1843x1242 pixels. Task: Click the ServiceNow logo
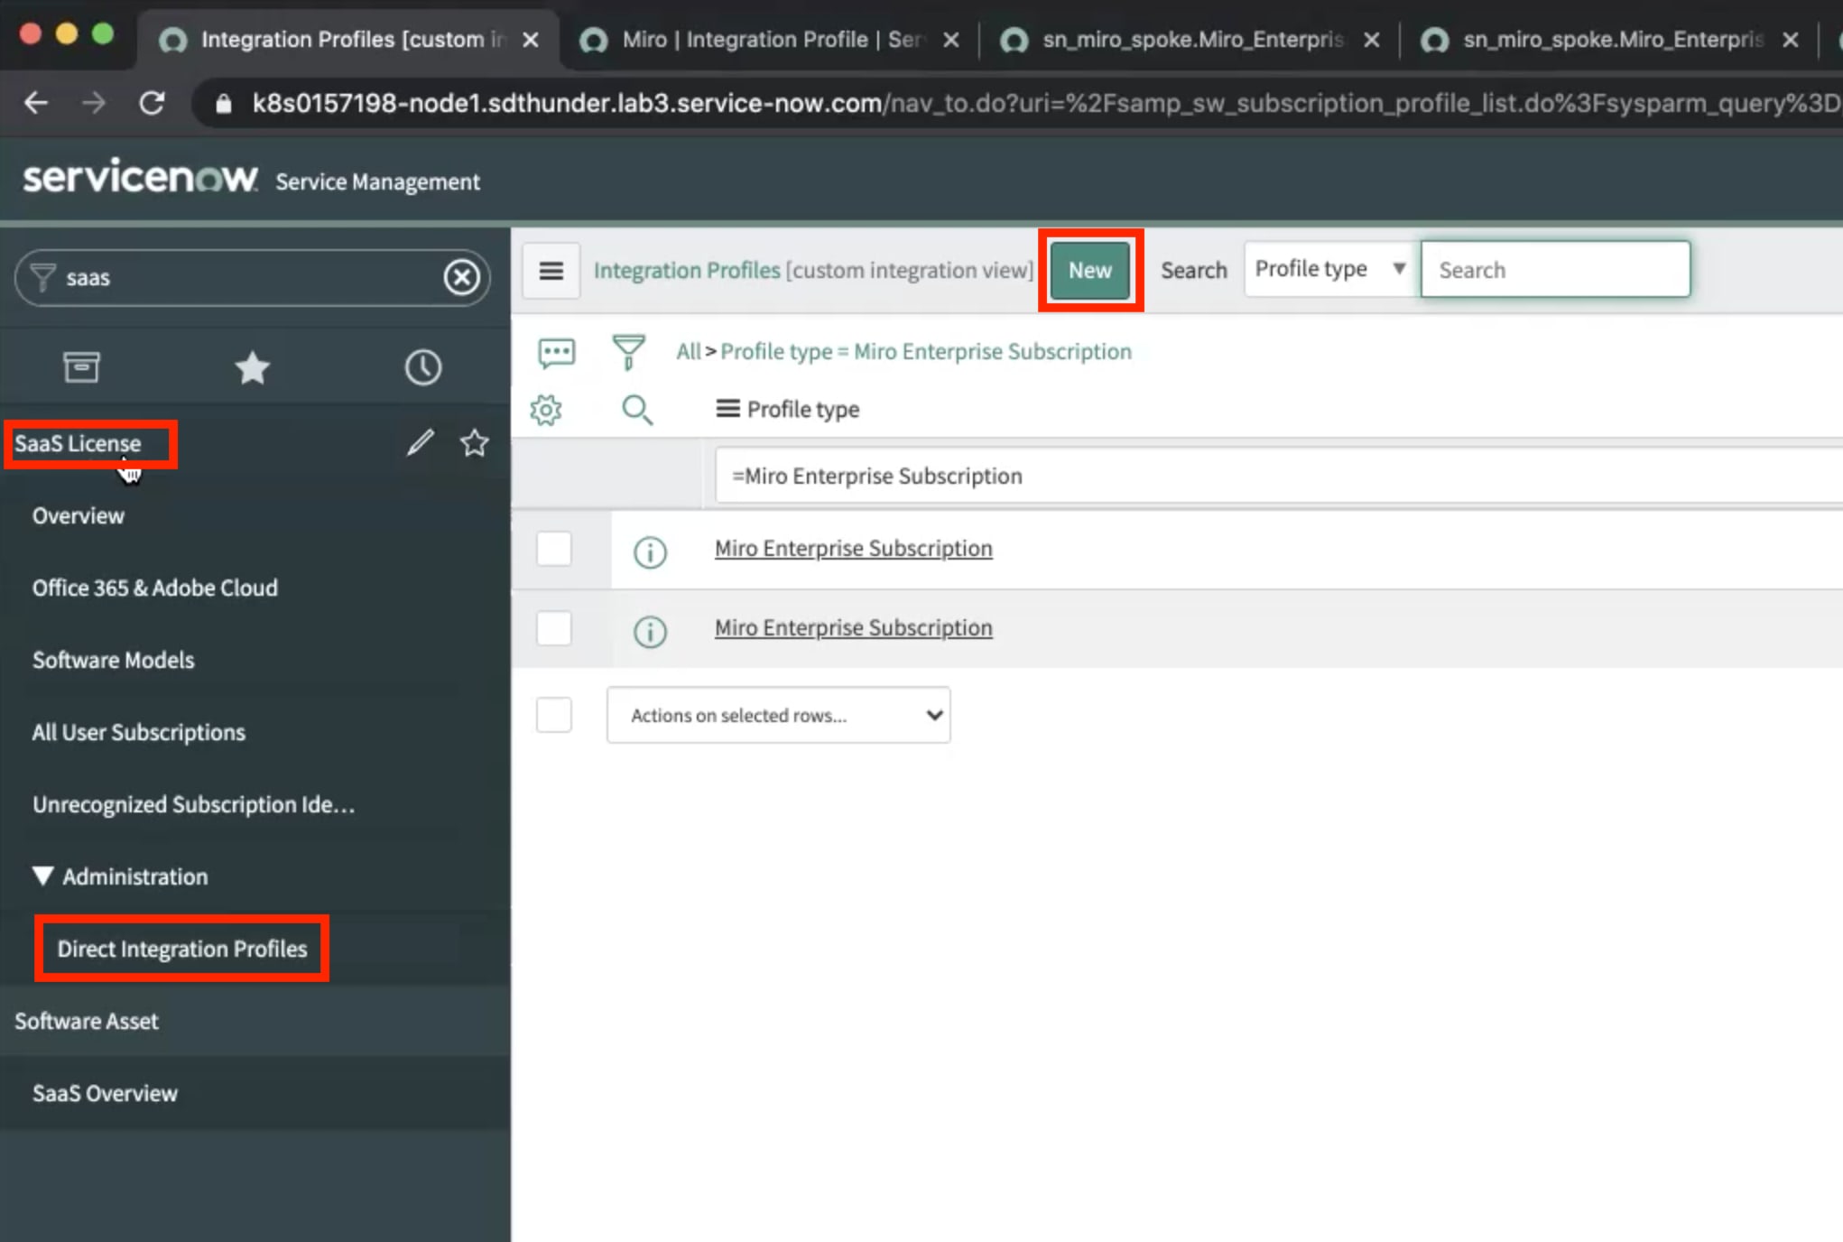(x=141, y=176)
